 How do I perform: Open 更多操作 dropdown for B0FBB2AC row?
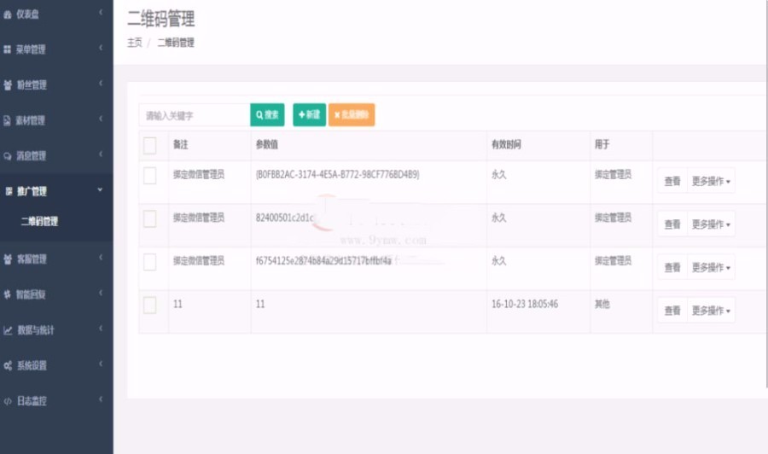point(711,181)
